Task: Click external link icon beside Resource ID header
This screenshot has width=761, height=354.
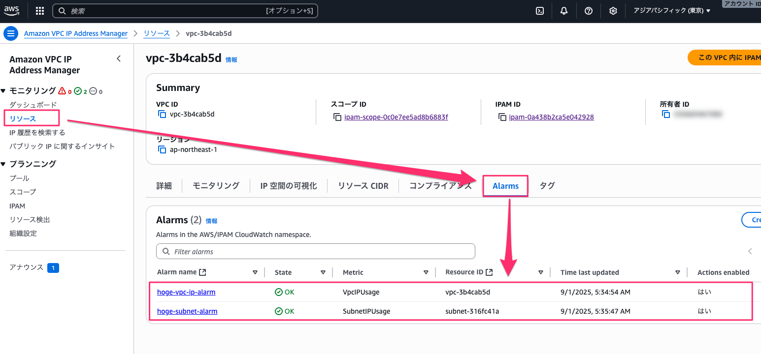Action: 489,272
